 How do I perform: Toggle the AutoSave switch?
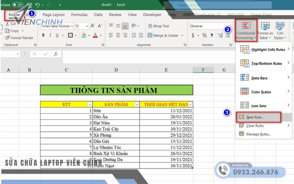pos(18,5)
